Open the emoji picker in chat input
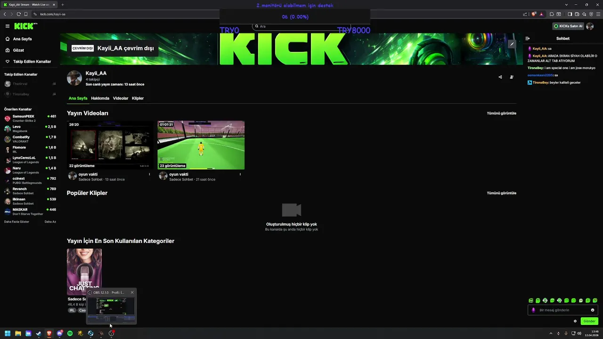This screenshot has height=339, width=603. tap(593, 310)
